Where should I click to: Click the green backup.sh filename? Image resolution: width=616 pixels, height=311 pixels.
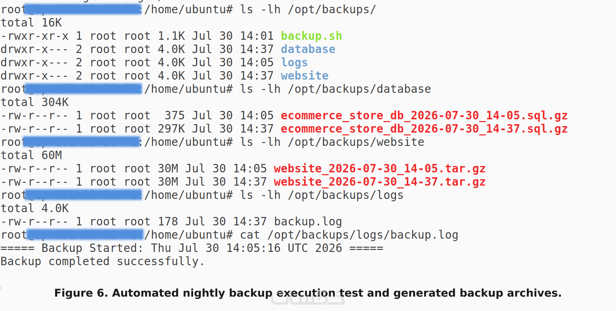311,36
